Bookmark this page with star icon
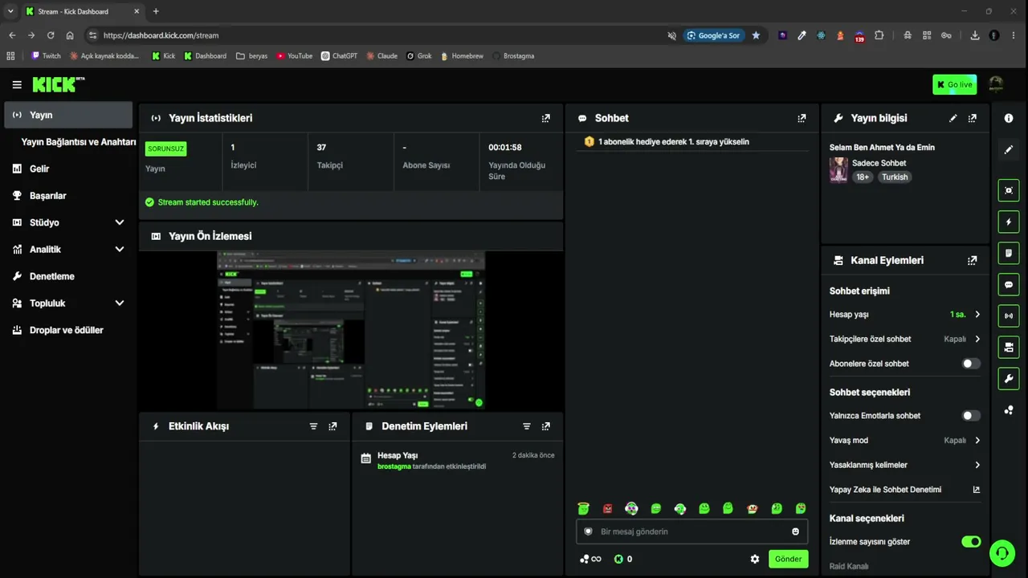This screenshot has height=578, width=1028. (x=756, y=35)
